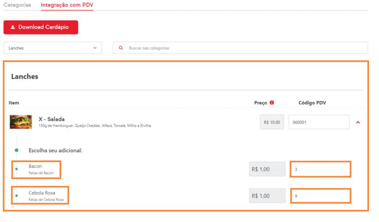Open the Integração com PDV tab
The width and height of the screenshot is (379, 222).
pyautogui.click(x=66, y=5)
